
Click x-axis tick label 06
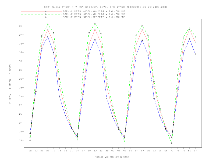[42, 151]
